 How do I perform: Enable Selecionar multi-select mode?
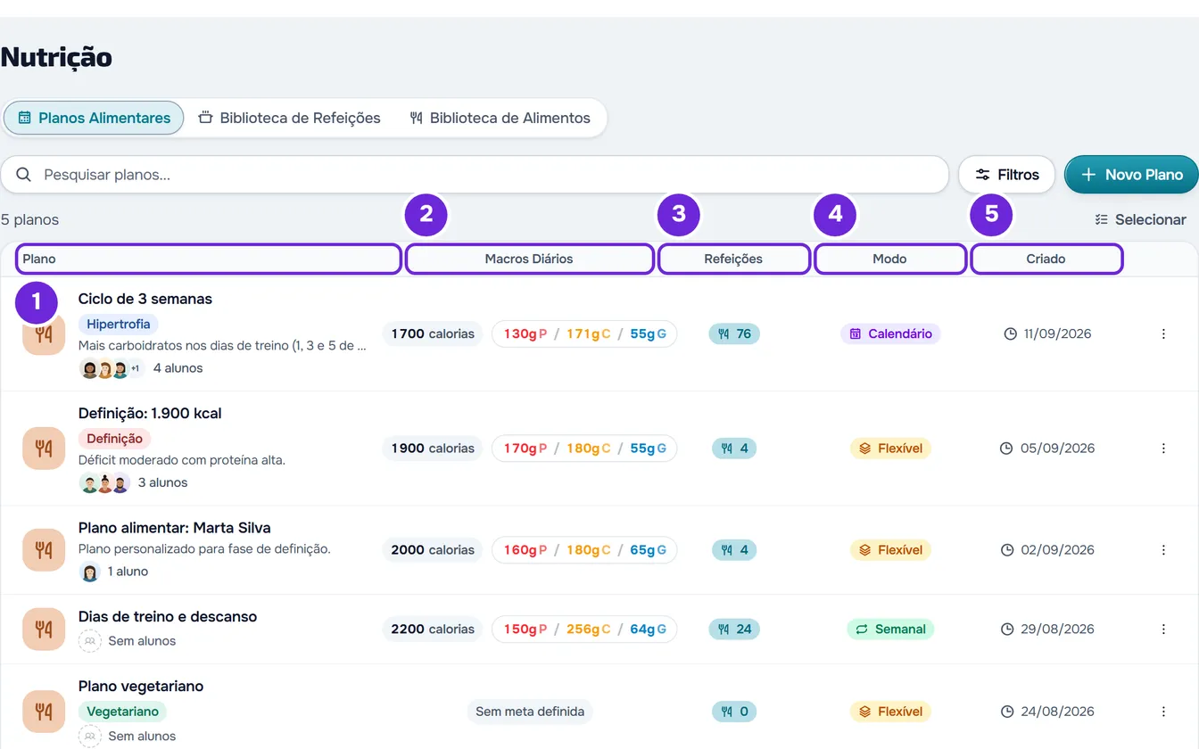point(1140,219)
